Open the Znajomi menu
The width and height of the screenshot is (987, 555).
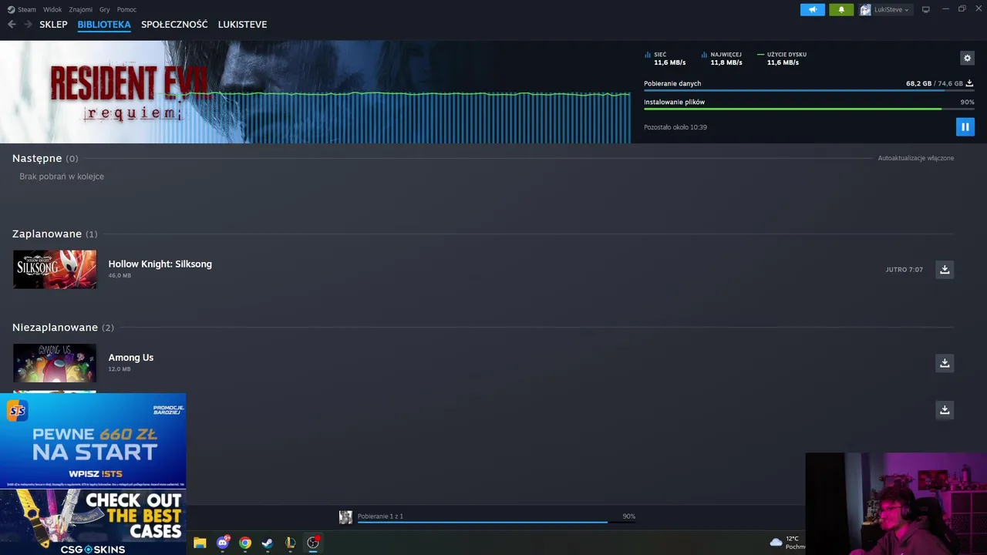pos(80,9)
